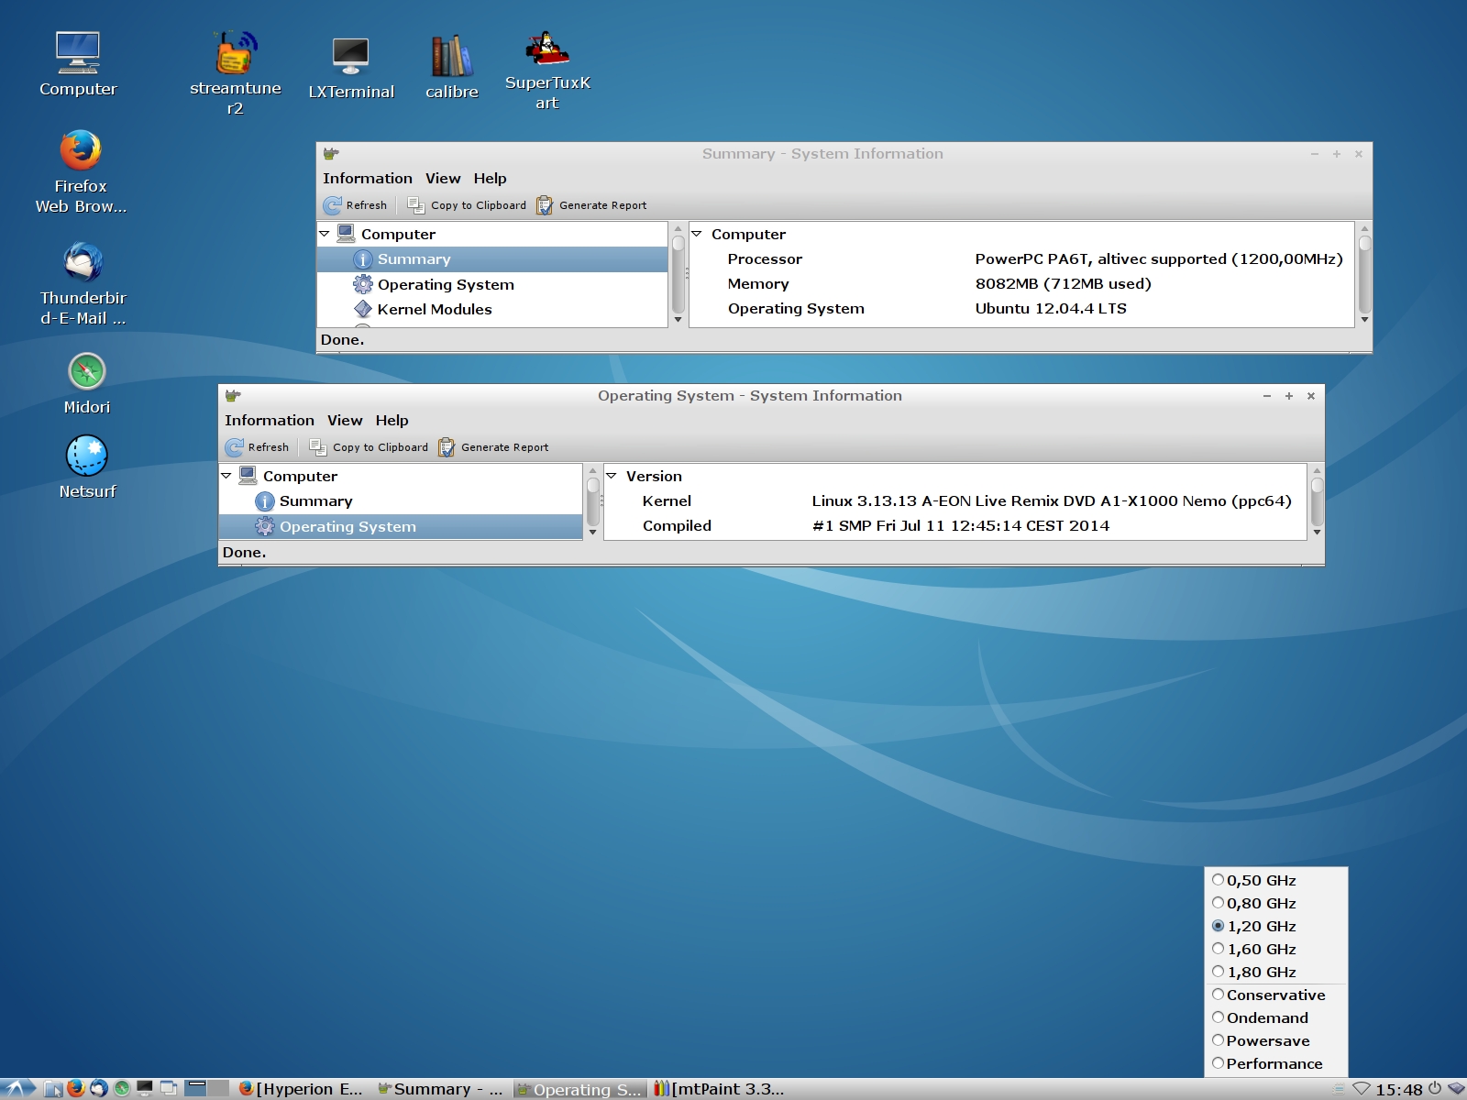Viewport: 1467px width, 1100px height.
Task: Click Copy to Clipboard in Summary window
Action: click(x=468, y=205)
